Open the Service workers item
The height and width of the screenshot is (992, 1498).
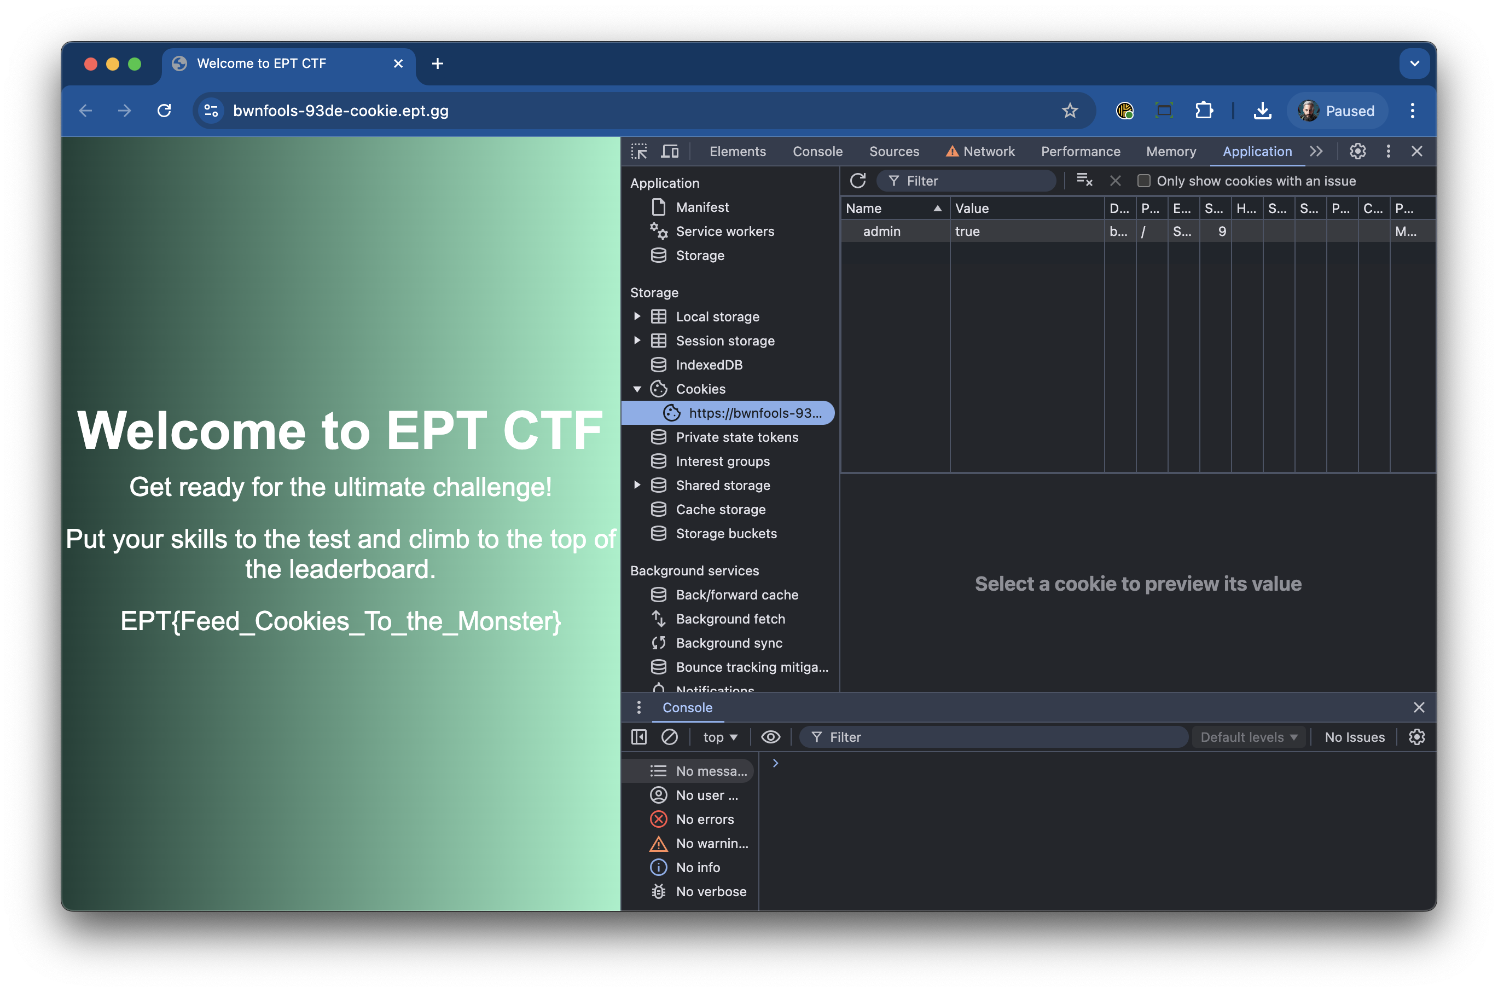(x=724, y=232)
